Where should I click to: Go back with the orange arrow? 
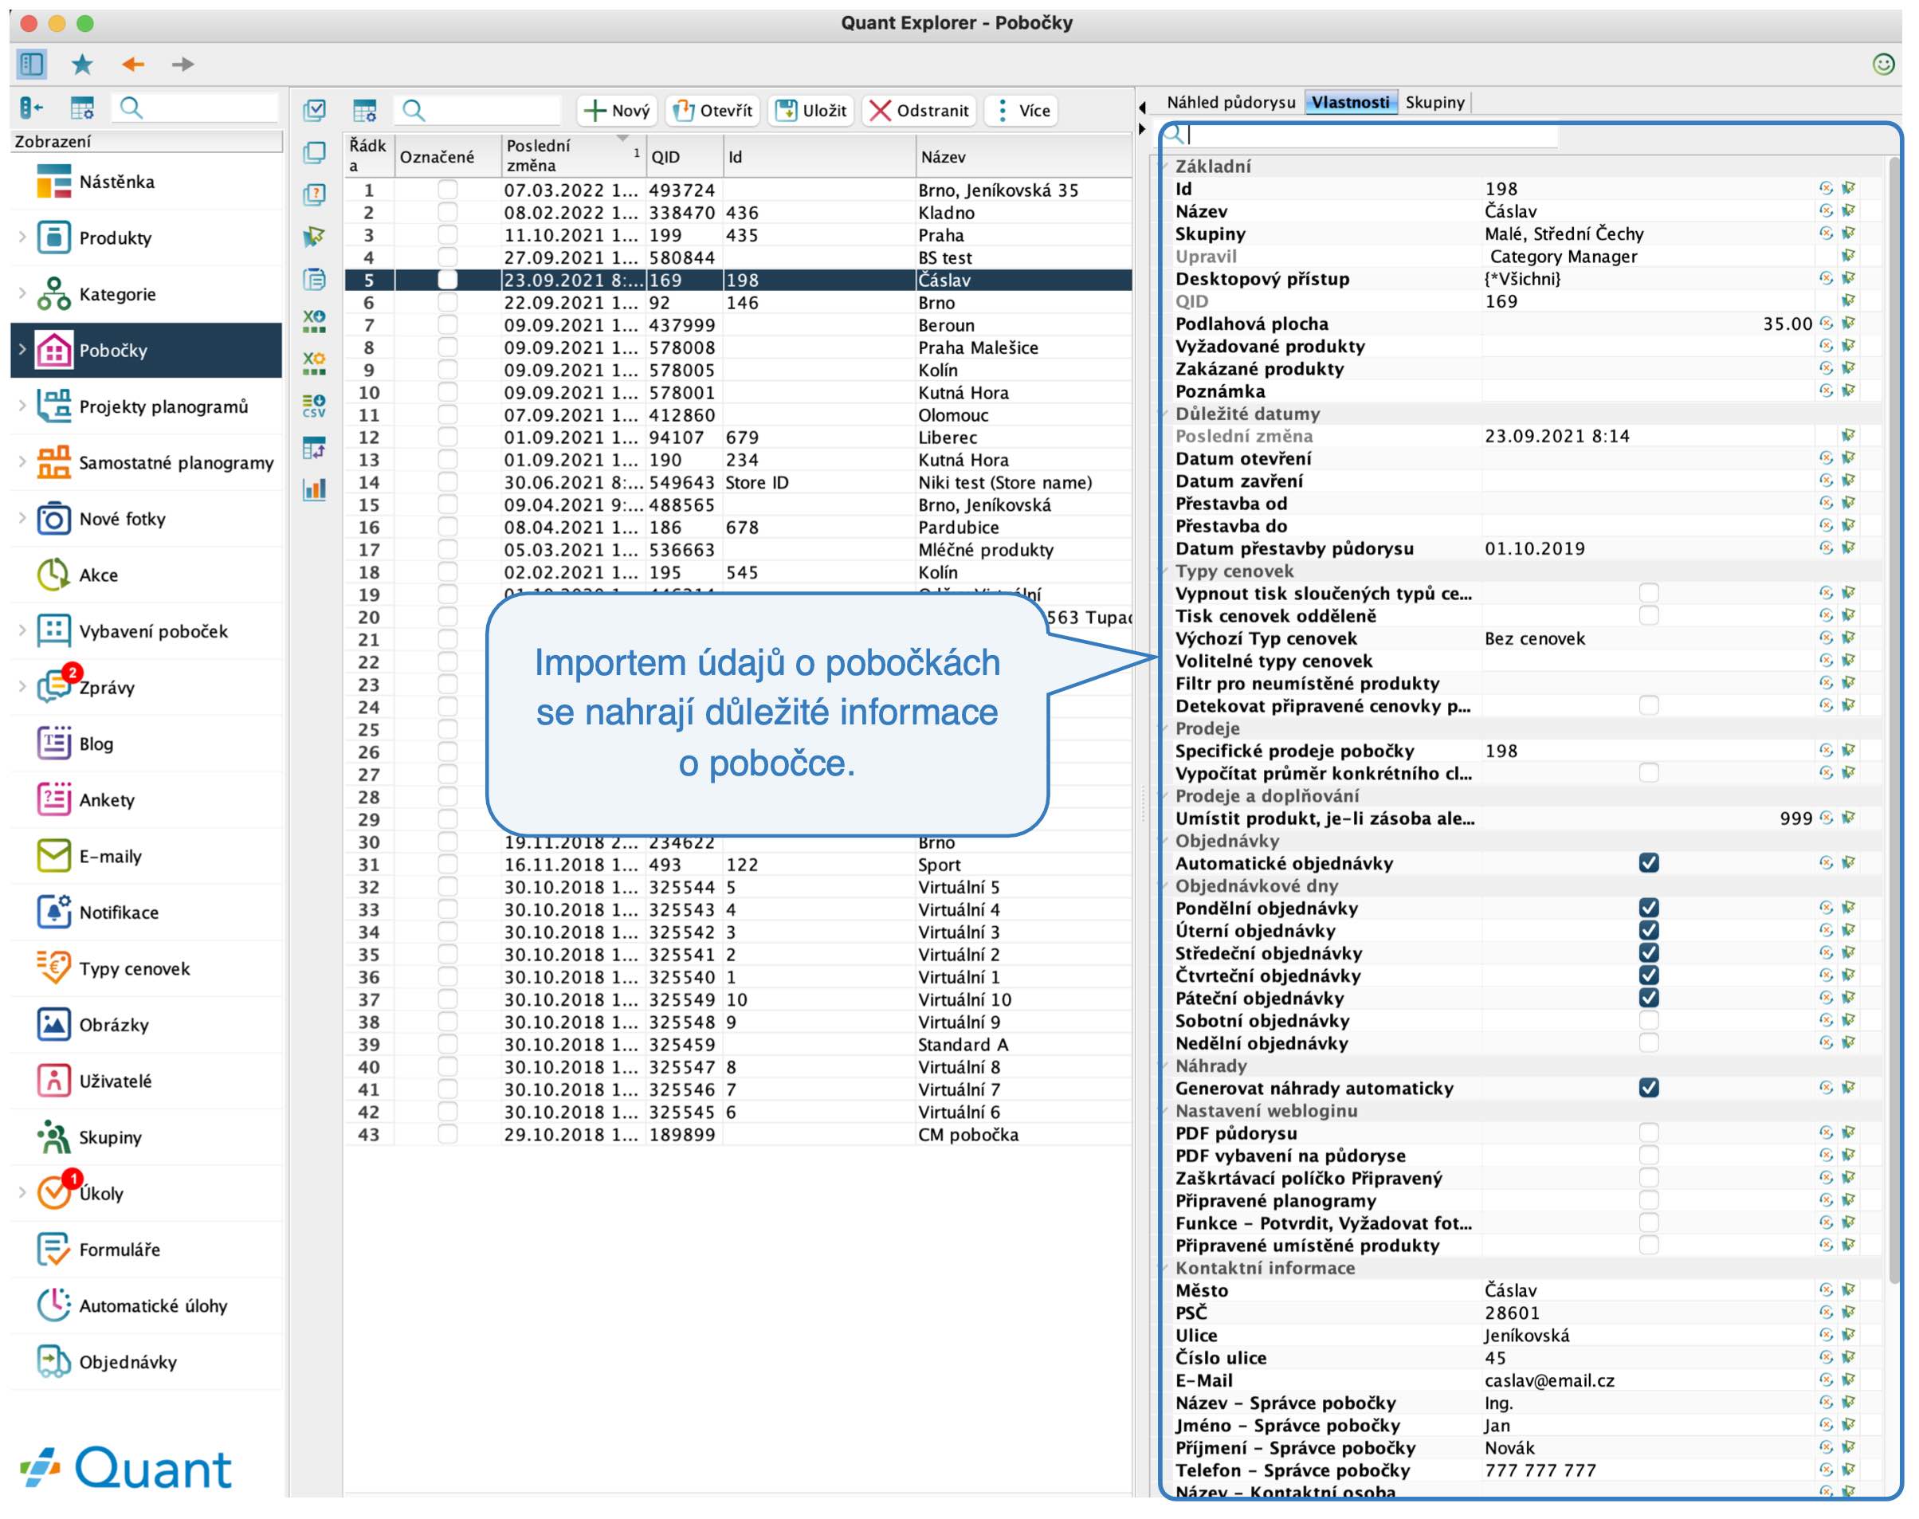pos(132,64)
